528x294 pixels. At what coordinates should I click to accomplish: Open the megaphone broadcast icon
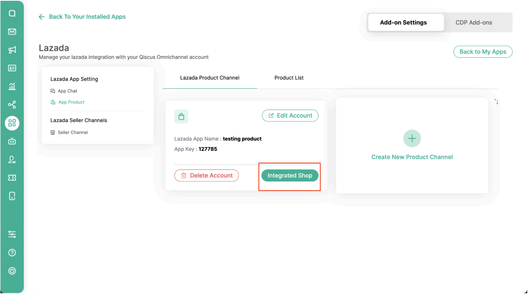pyautogui.click(x=12, y=50)
